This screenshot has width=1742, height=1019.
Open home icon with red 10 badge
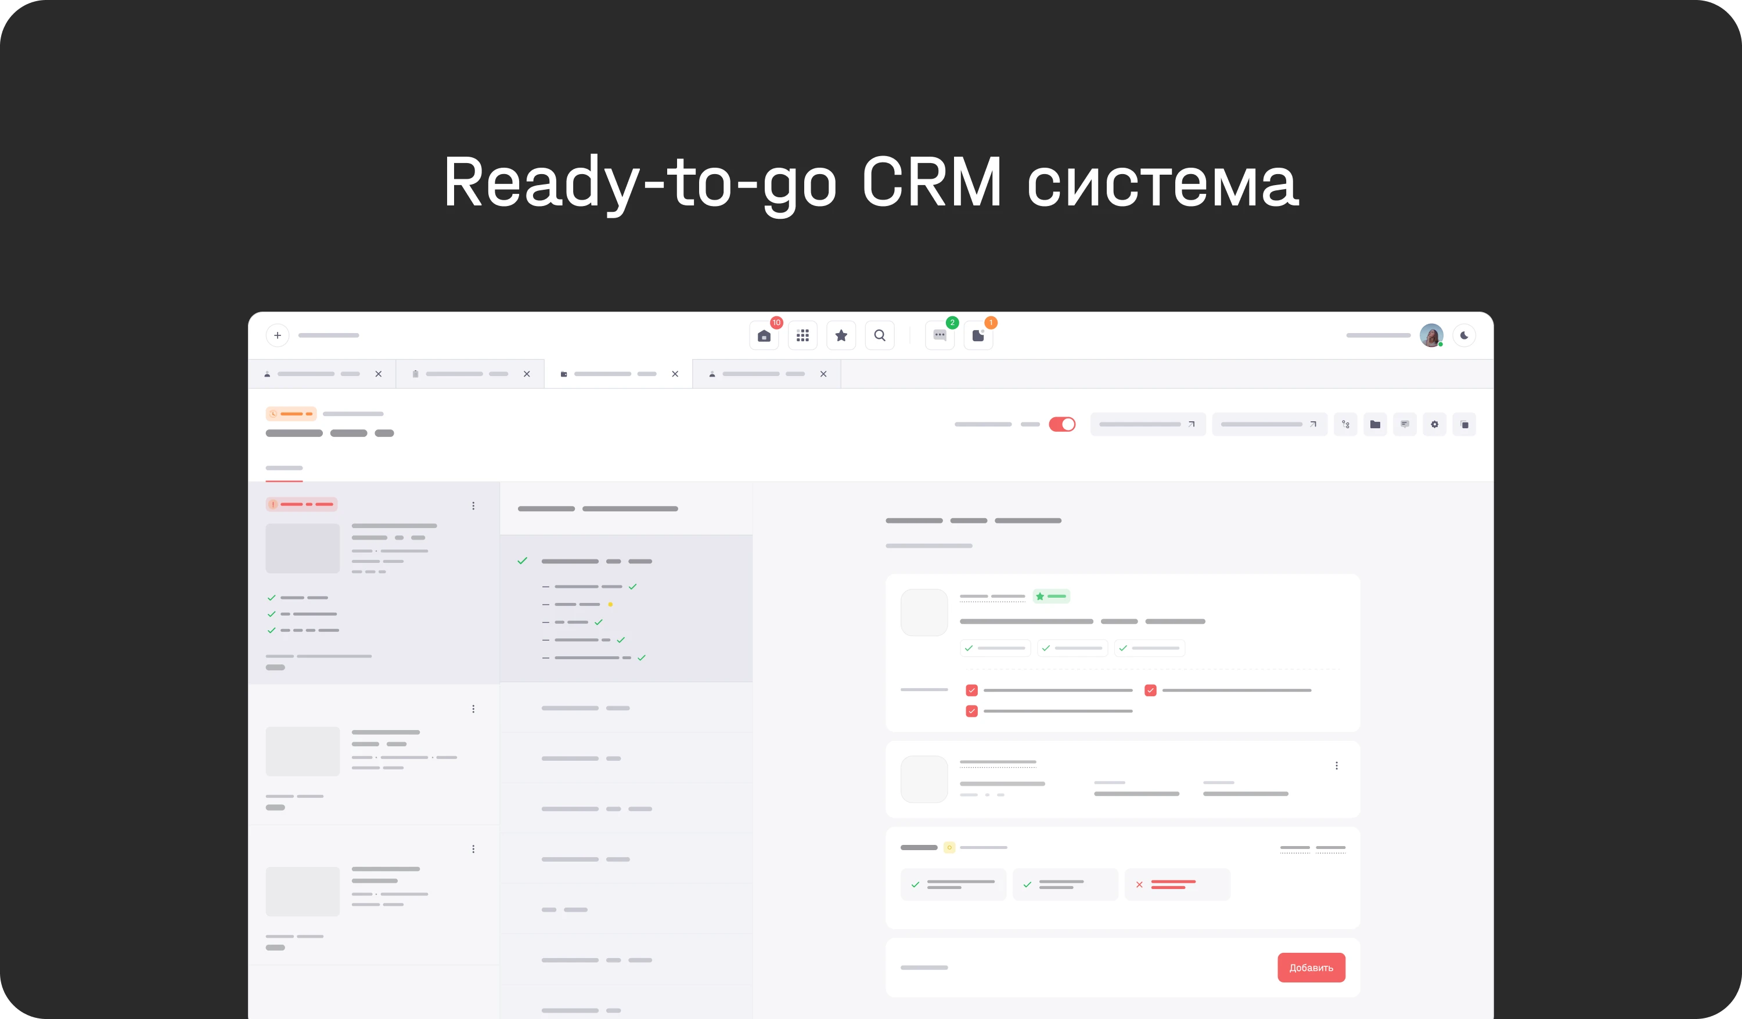(764, 336)
